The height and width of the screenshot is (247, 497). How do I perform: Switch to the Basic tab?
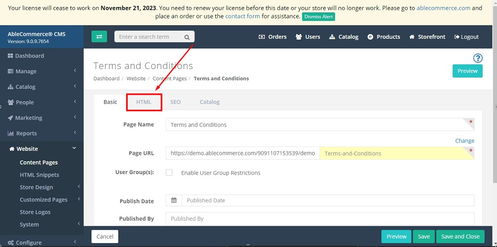[x=110, y=102]
